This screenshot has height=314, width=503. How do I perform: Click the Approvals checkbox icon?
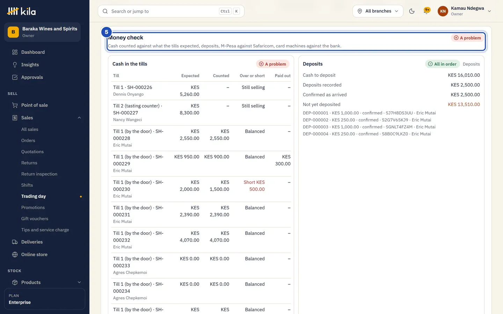point(15,77)
